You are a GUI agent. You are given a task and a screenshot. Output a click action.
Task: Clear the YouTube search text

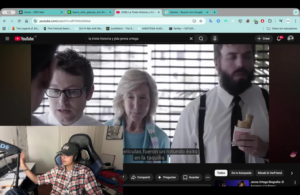point(191,39)
